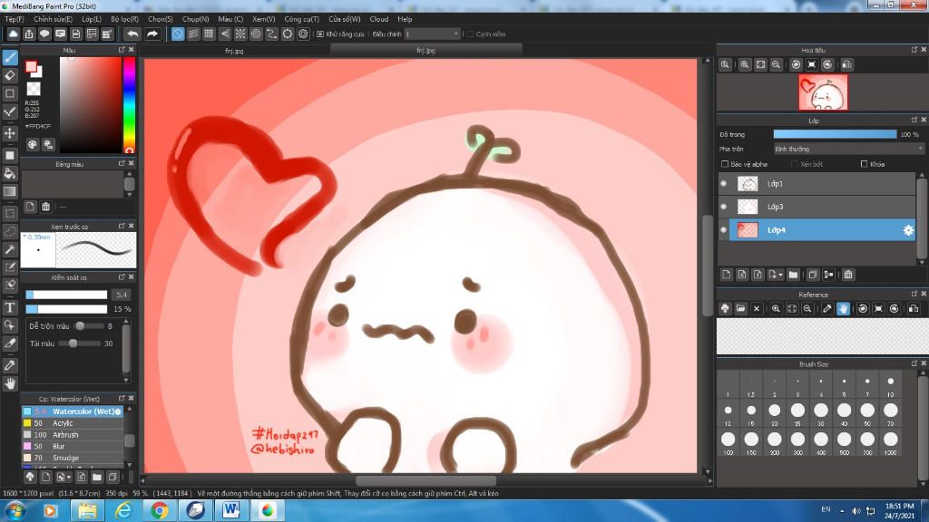Open the add-brush dropdown below brush list
The height and width of the screenshot is (522, 929).
(69, 477)
